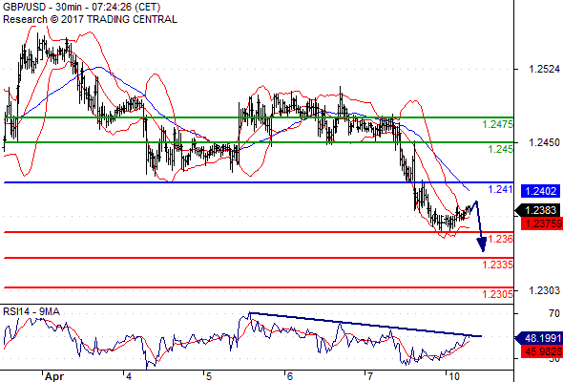Click the red 1.2335 support label
Screen dimensions: 563x382
(x=497, y=265)
